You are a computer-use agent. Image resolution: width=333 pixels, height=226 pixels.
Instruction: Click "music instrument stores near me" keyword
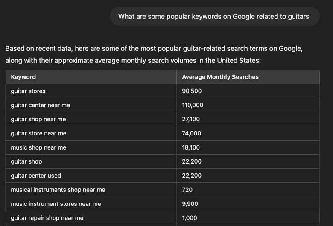coord(56,204)
